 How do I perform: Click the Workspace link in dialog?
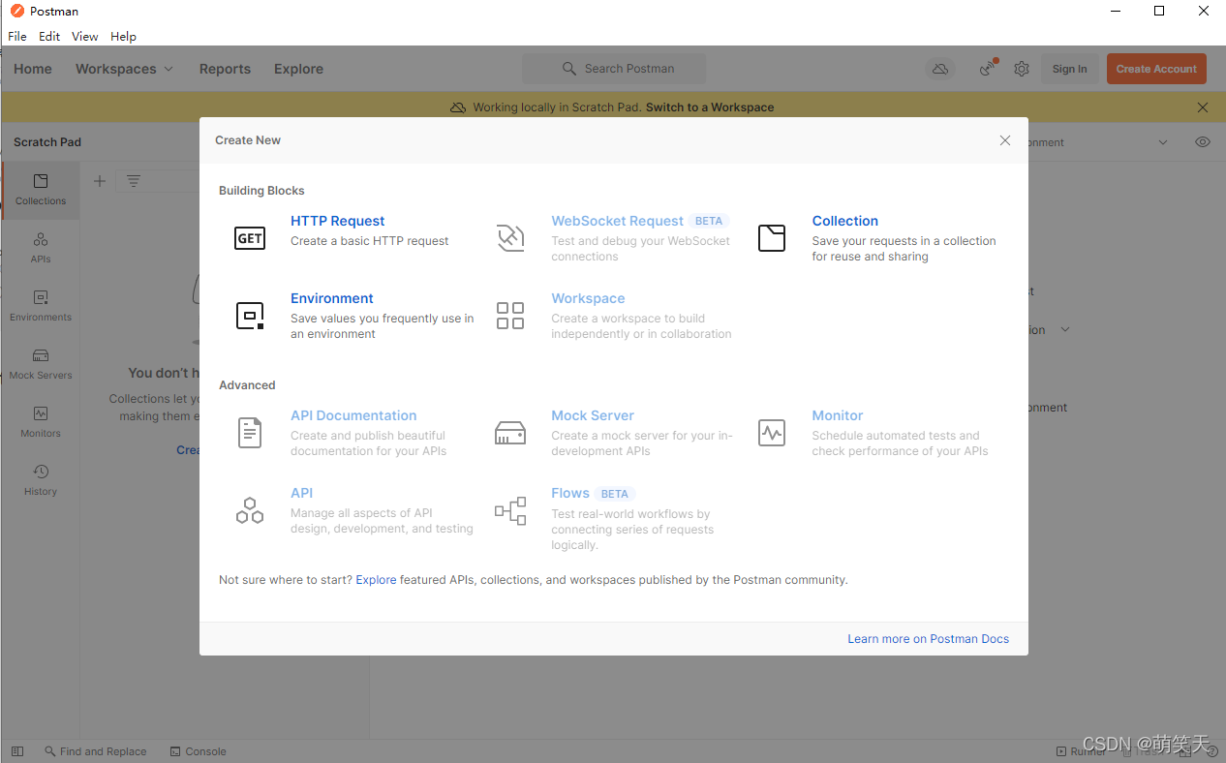click(588, 298)
